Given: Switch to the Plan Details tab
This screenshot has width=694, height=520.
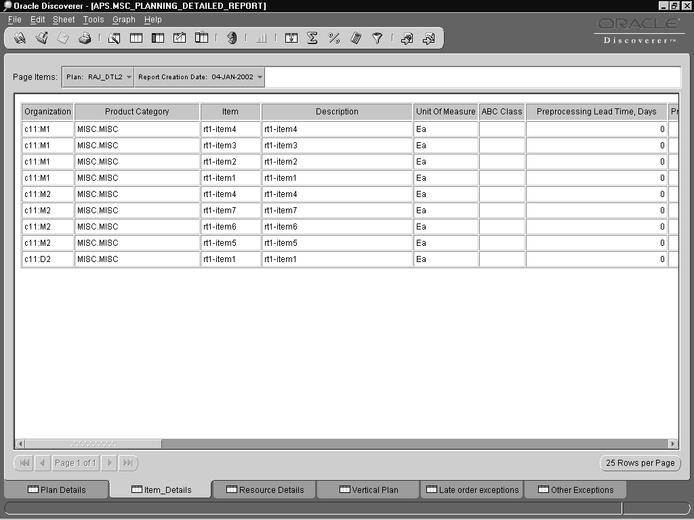Looking at the screenshot, I should pos(57,490).
